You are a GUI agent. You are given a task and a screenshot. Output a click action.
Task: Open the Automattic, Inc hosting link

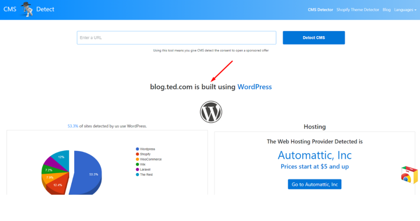coord(315,155)
